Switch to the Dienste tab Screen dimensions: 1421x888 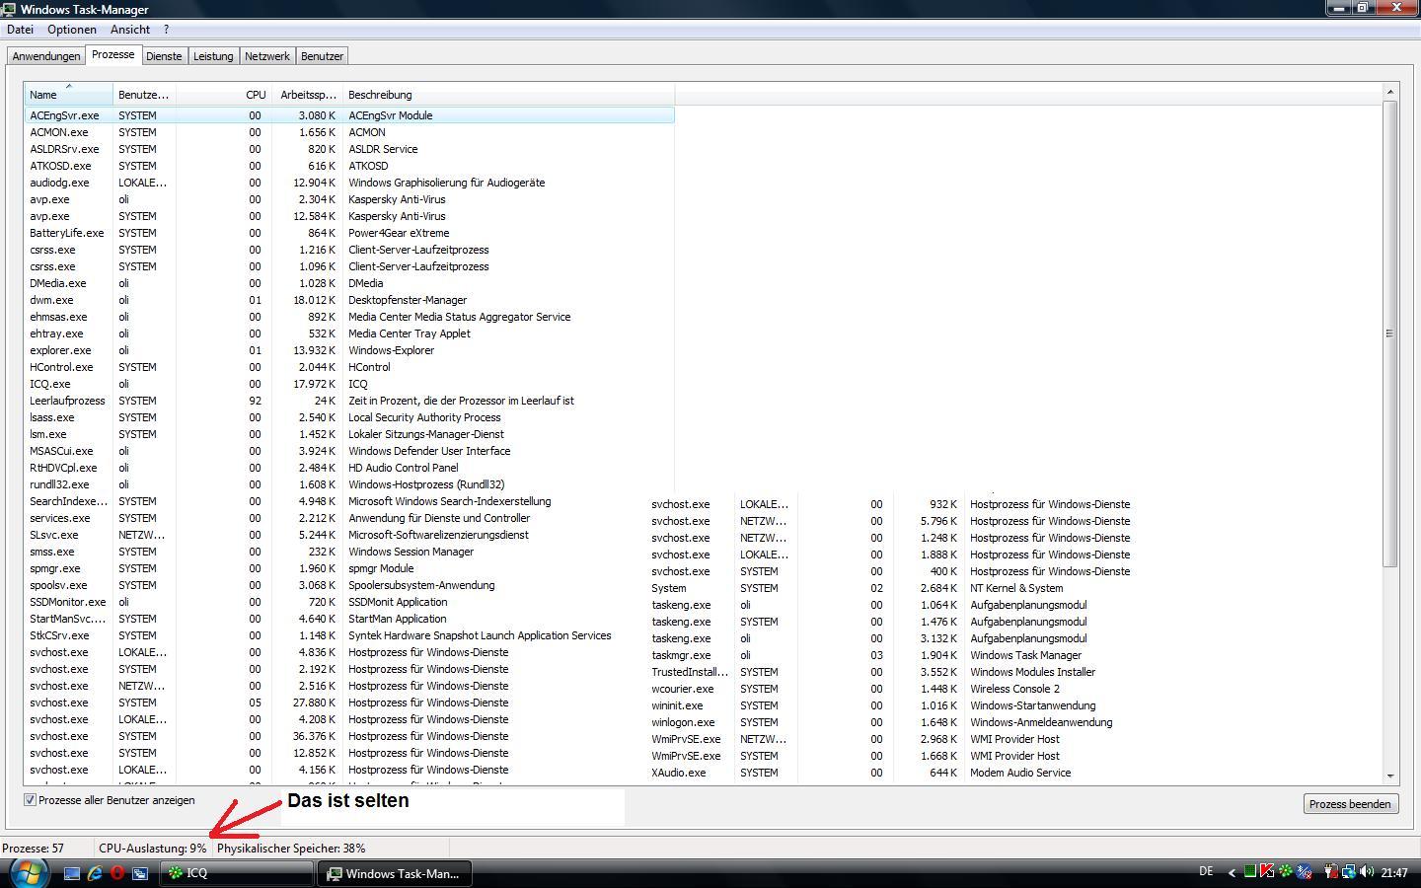point(164,56)
